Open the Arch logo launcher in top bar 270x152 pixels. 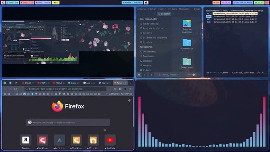(3, 3)
